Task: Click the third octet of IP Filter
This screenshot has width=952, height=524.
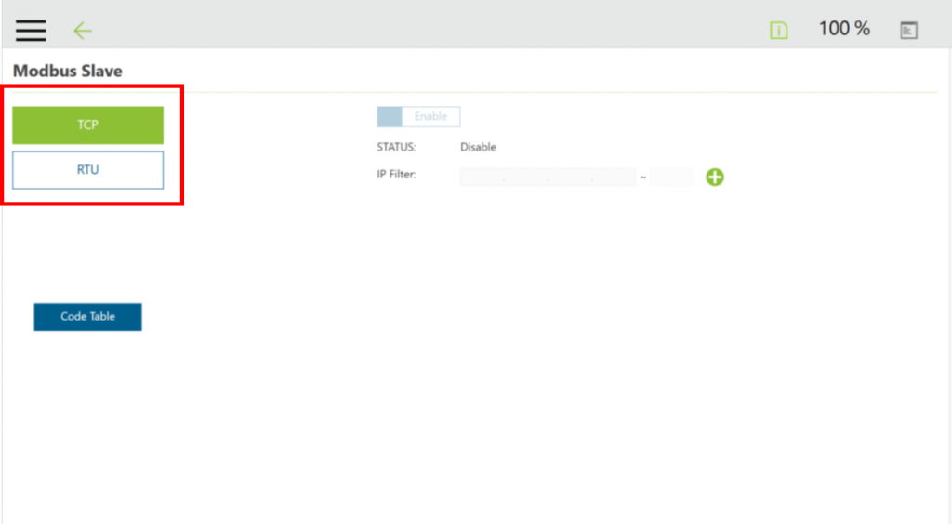Action: coord(570,177)
